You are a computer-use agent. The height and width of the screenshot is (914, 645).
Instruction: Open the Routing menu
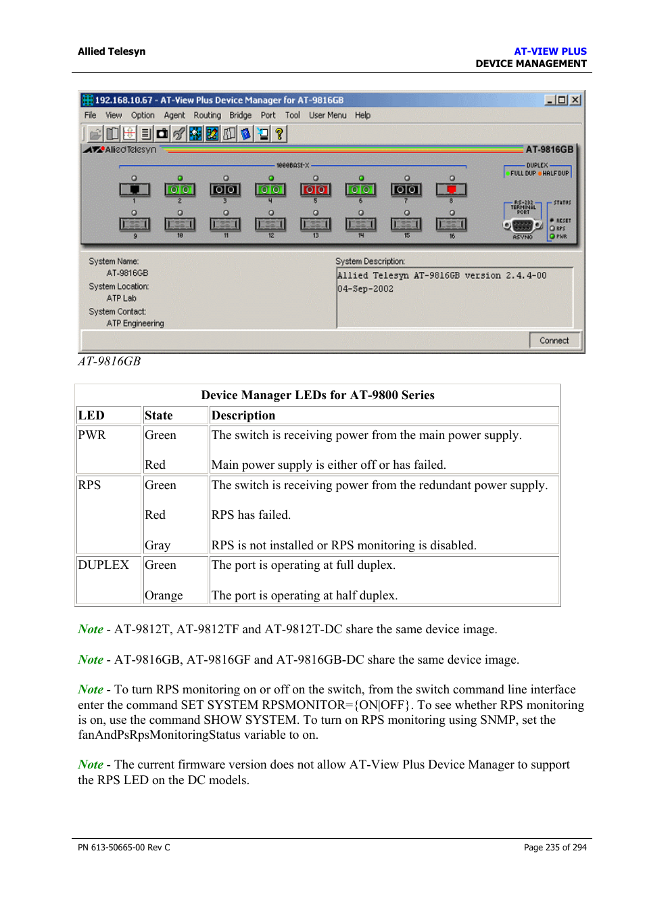[207, 116]
